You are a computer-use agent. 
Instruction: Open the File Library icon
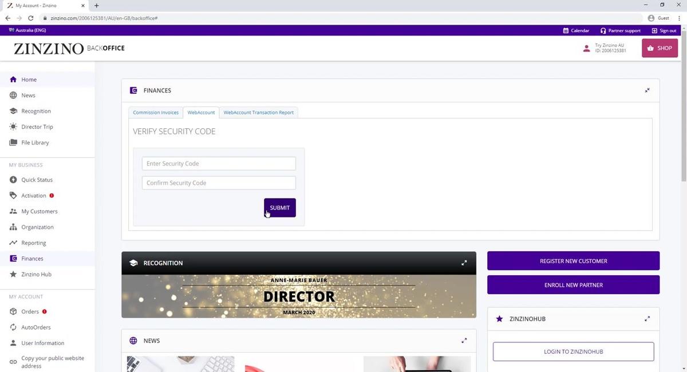(14, 142)
